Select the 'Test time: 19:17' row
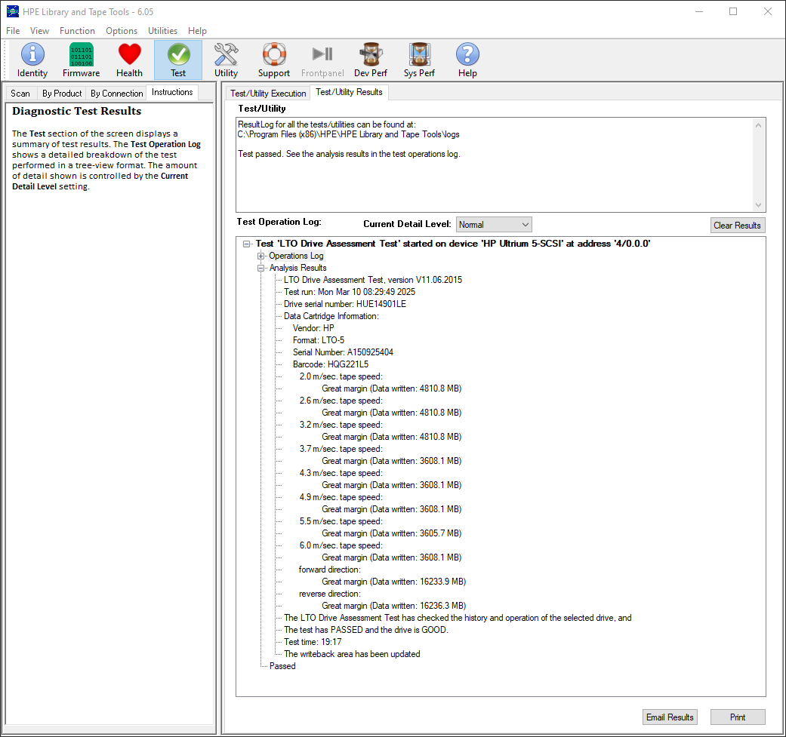This screenshot has width=786, height=737. click(313, 642)
